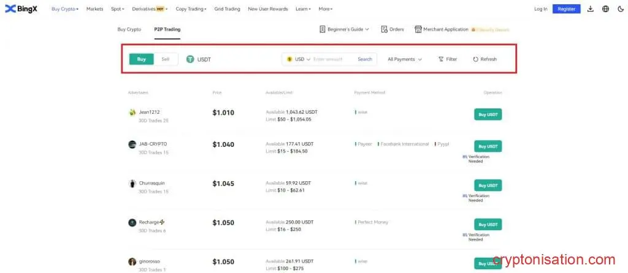Expand the More menu dropdown
This screenshot has width=628, height=273.
[326, 9]
